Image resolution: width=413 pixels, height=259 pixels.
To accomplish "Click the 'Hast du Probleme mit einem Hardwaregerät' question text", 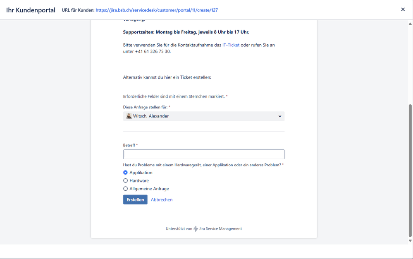I will pyautogui.click(x=202, y=165).
